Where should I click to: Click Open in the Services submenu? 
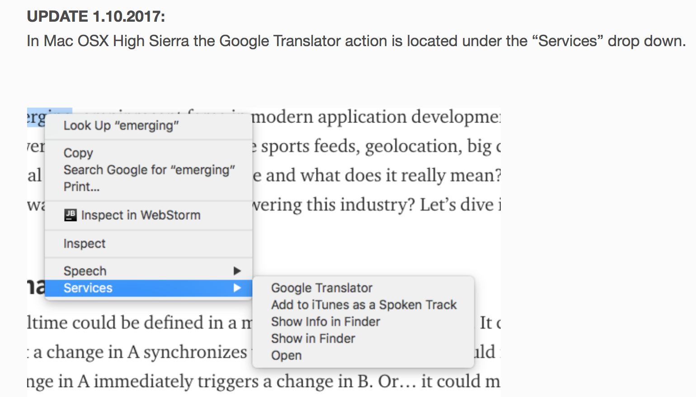[363, 355]
